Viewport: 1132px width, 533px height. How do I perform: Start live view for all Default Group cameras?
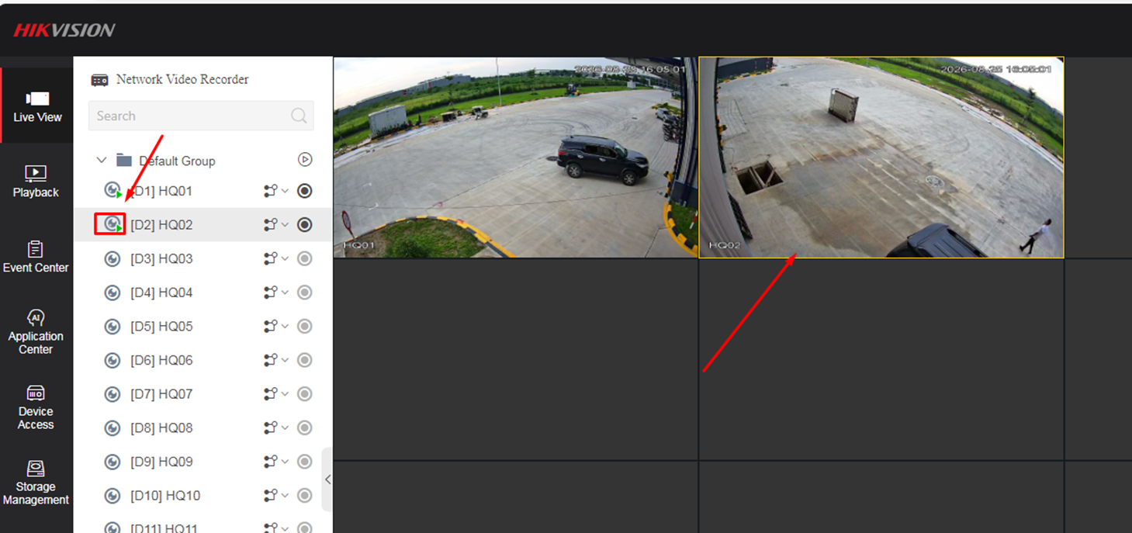(x=305, y=160)
